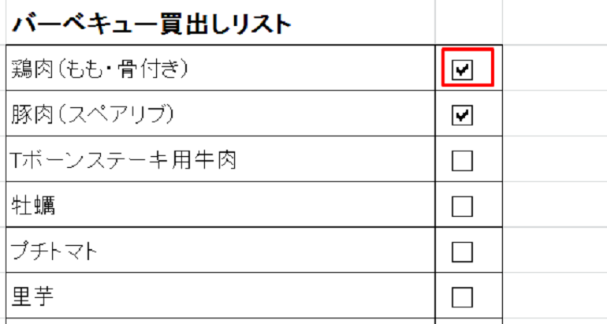Mark the 里芋 checkbox as done
The height and width of the screenshot is (324, 607).
pyautogui.click(x=463, y=297)
